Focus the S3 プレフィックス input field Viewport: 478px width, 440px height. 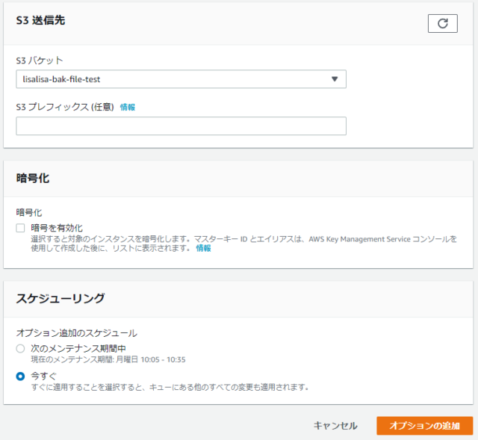[181, 126]
